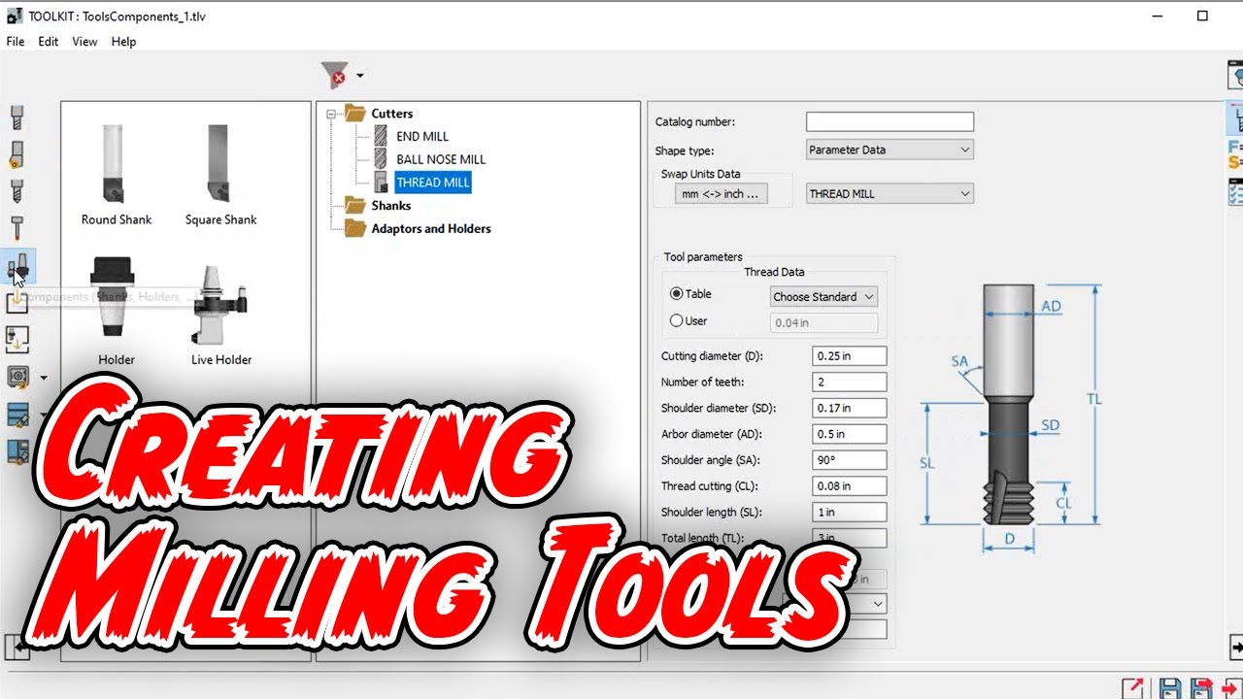Select the Table radio button

(x=677, y=293)
